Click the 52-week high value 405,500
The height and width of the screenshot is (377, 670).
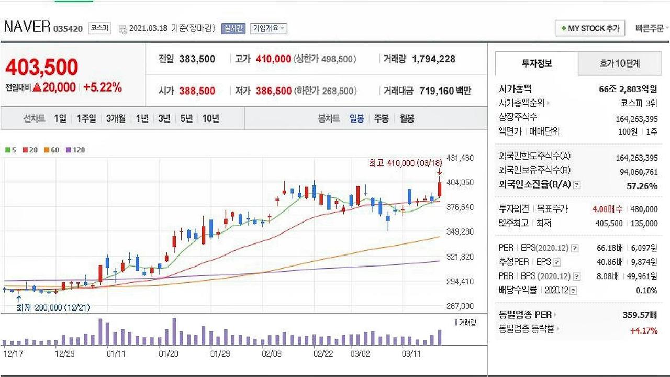609,223
